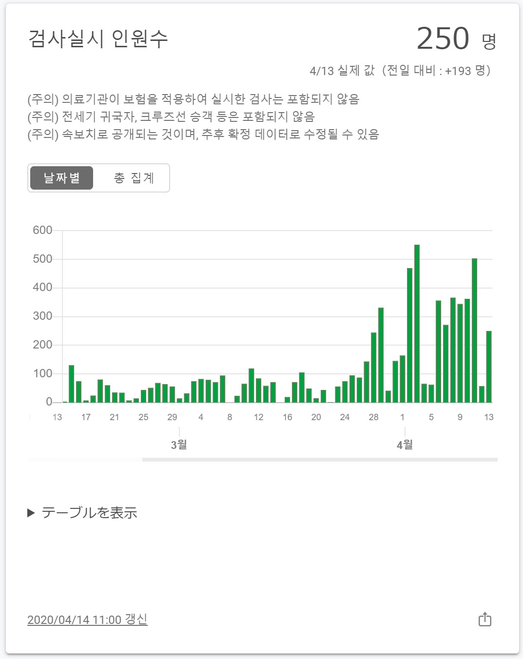Screen dimensions: 523x659
Task: Expand the テーブルを表示 disclosure triangle
Action: [31, 513]
